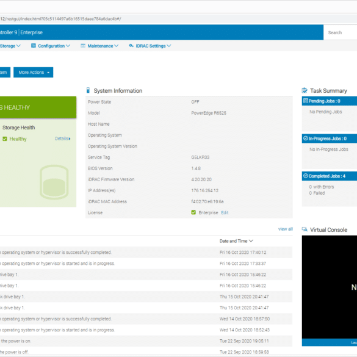Screen dimensions: 357x357
Task: Open the More Actions dropdown
Action: (33, 73)
